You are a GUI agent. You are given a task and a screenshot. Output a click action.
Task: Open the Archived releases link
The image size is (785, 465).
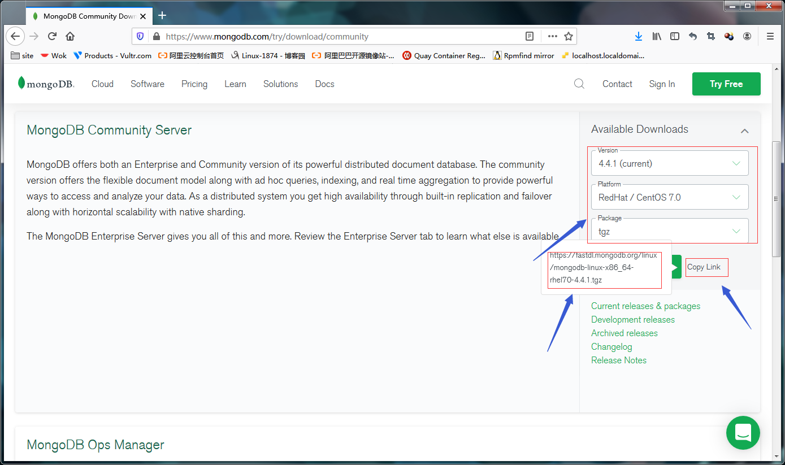coord(624,333)
